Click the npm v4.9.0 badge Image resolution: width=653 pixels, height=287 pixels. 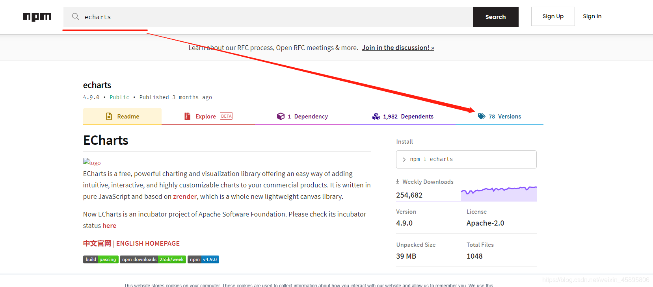pyautogui.click(x=203, y=259)
